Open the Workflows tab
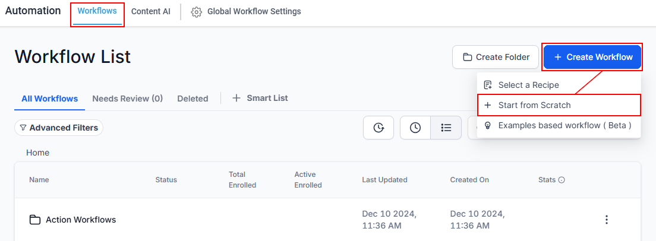The height and width of the screenshot is (241, 656). pos(97,11)
